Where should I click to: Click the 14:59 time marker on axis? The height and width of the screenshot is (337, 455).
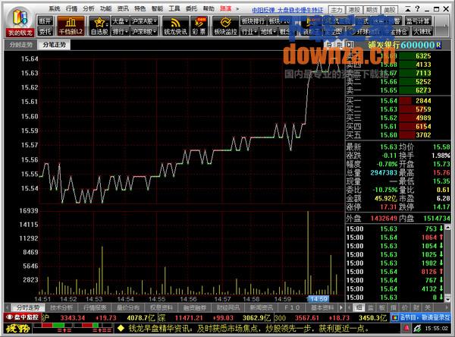pos(318,300)
